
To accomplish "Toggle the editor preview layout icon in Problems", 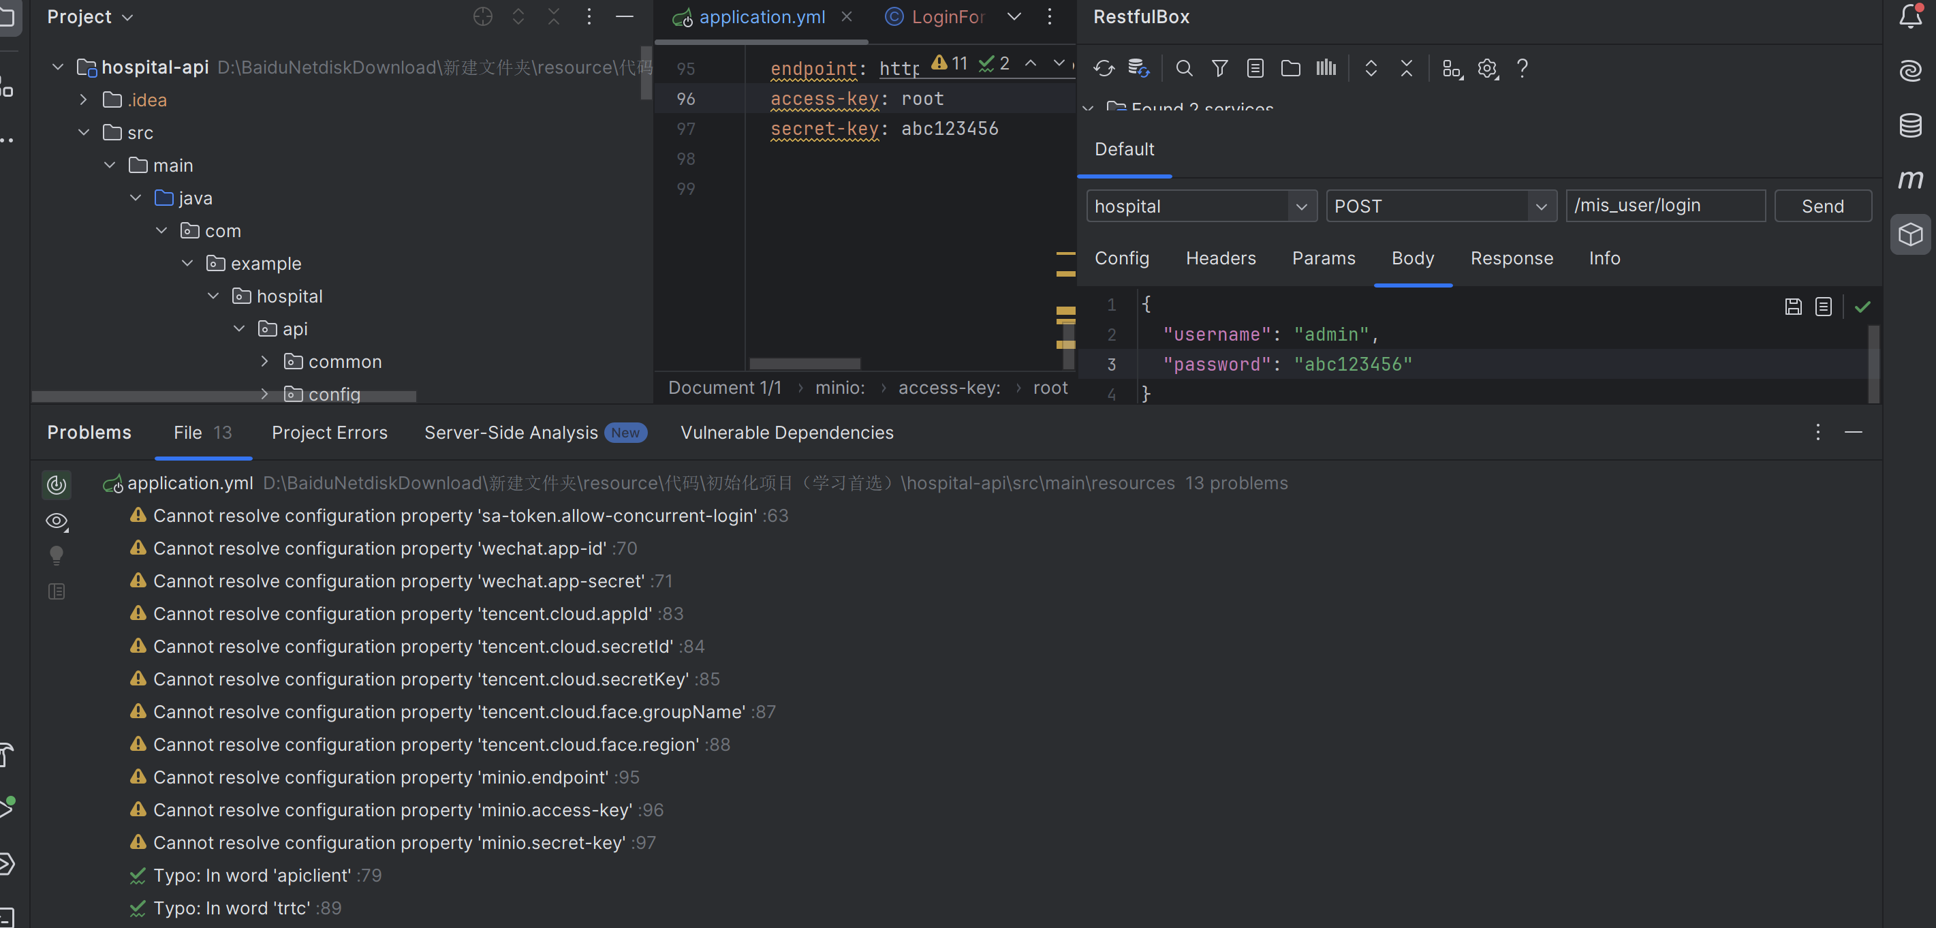I will 57,591.
